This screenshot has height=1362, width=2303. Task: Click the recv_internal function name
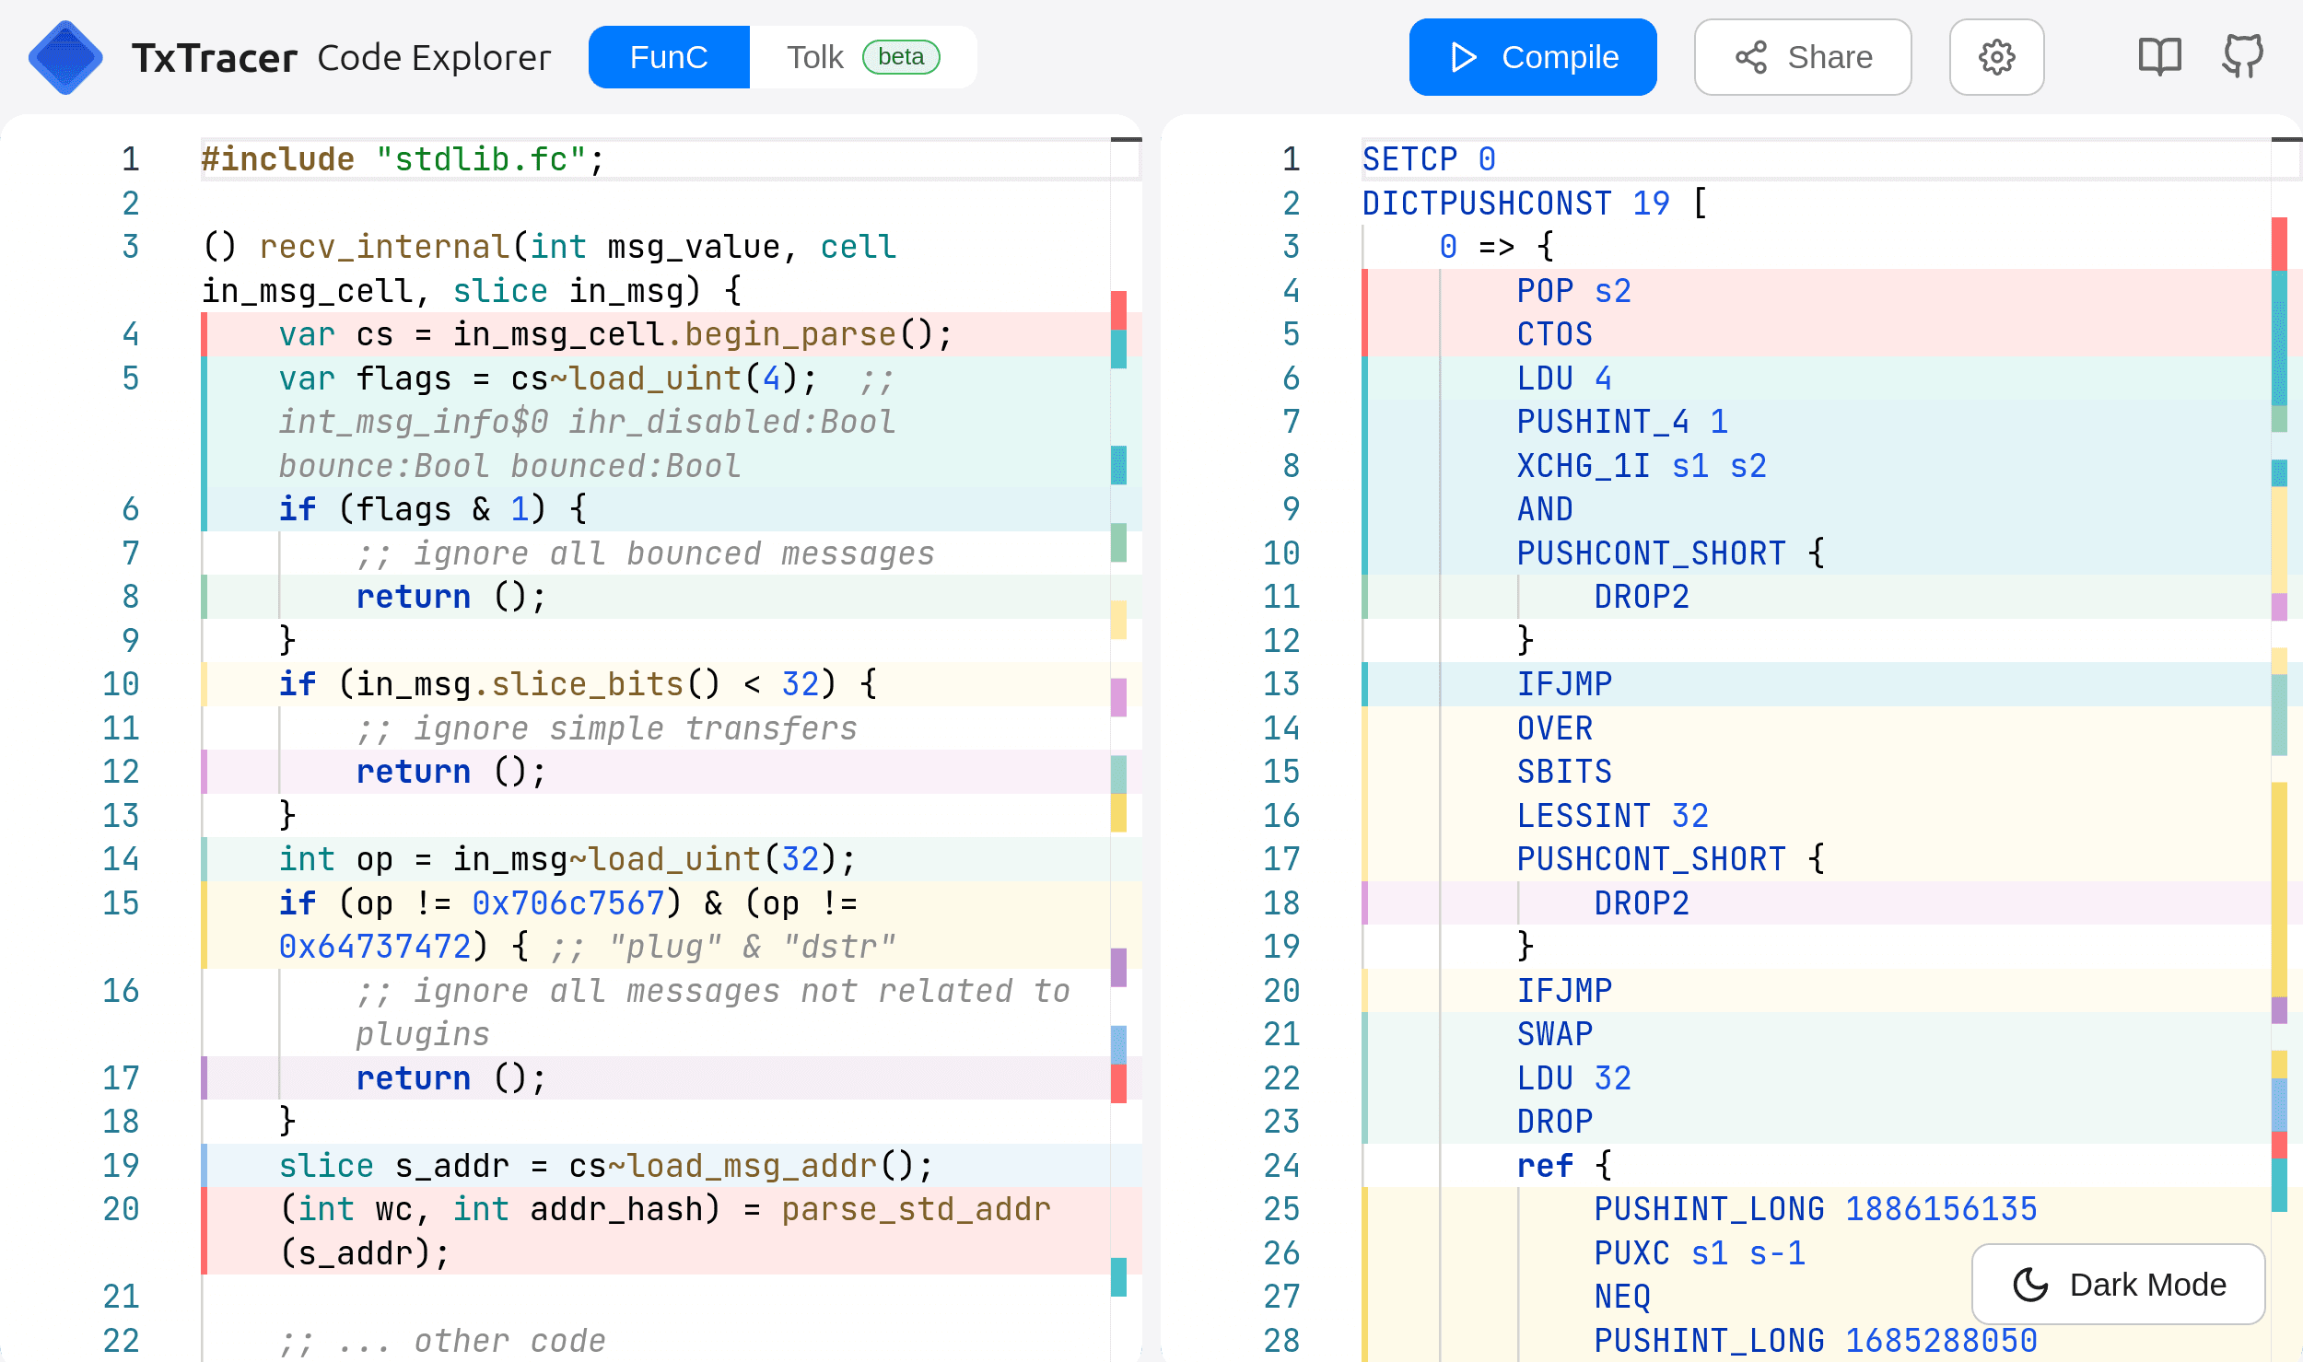384,247
